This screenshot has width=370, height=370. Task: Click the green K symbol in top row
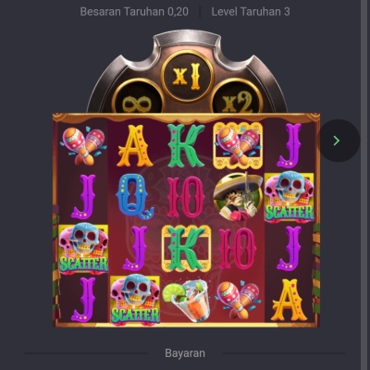click(186, 145)
